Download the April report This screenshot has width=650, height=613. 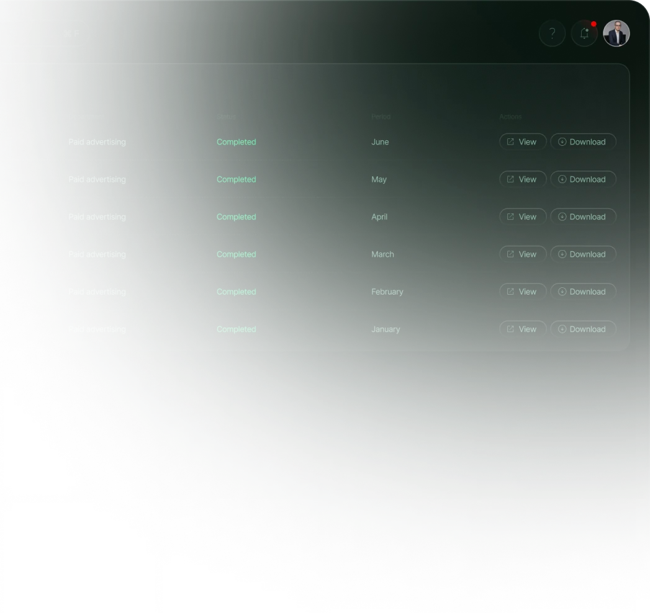coord(583,217)
